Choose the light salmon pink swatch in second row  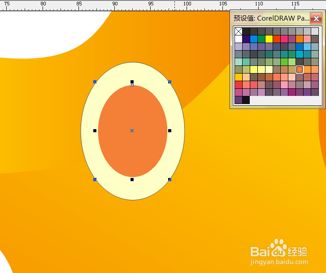point(307,39)
